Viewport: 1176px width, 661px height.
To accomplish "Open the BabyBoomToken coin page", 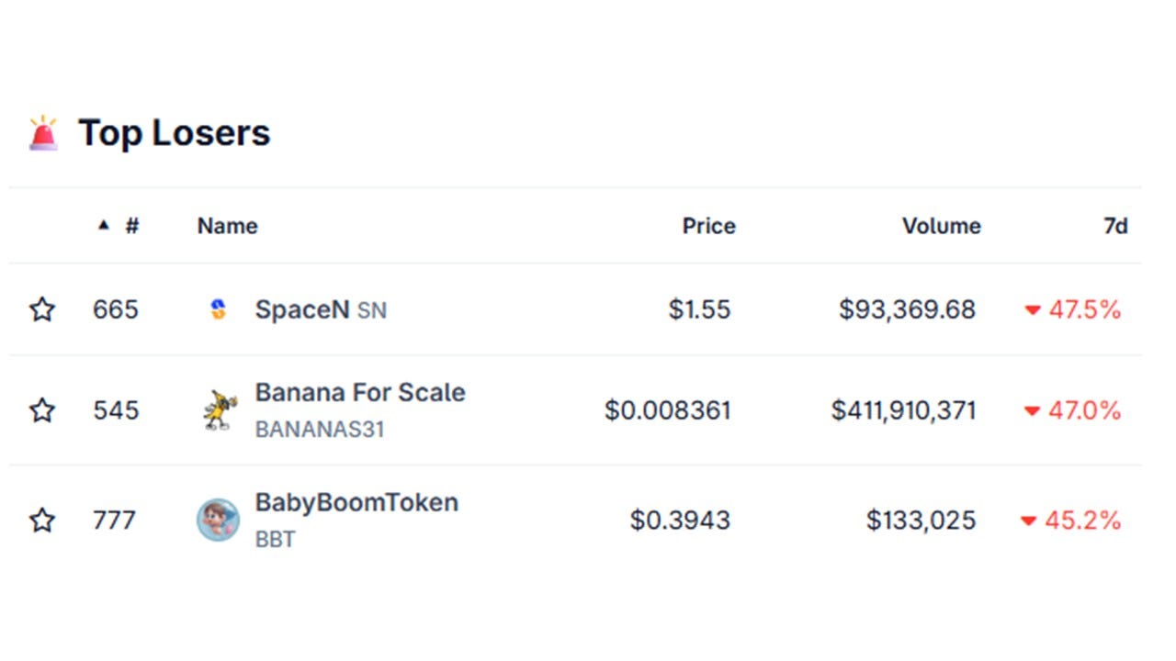I will click(356, 502).
